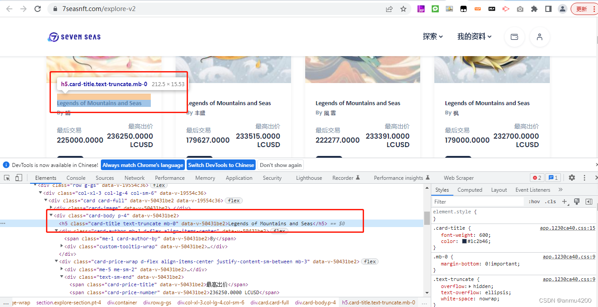Collapse the card-body p-4 div node
The height and width of the screenshot is (307, 598).
click(51, 216)
